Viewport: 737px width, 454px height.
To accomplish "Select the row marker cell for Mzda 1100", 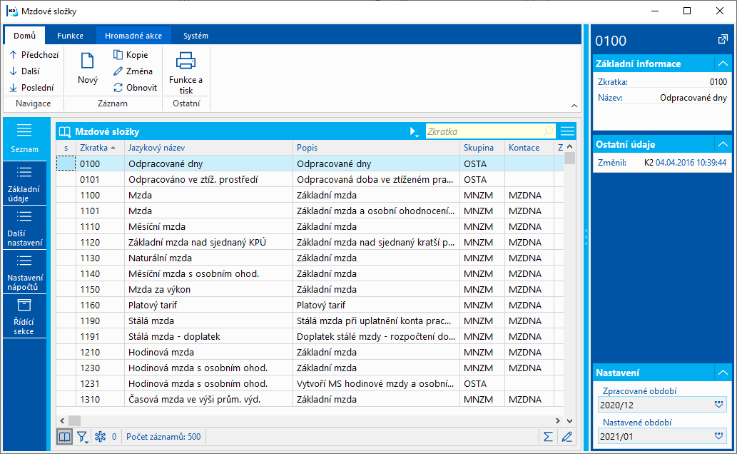I will tap(66, 195).
